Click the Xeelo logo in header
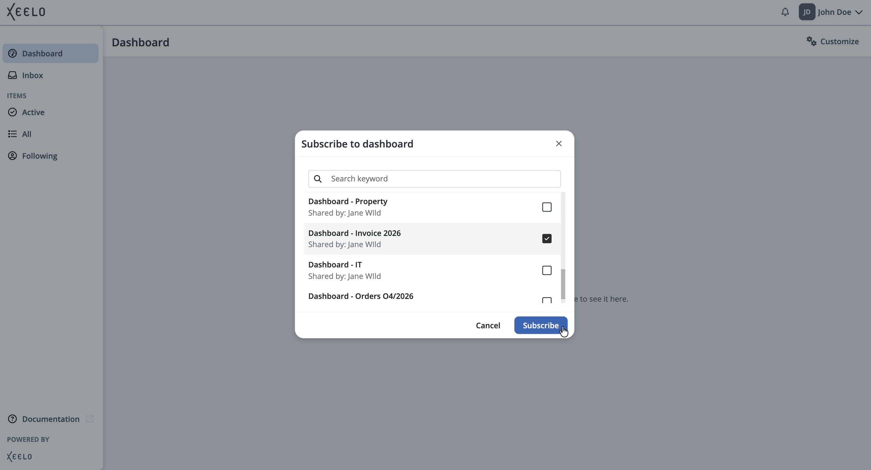This screenshot has width=871, height=470. (26, 12)
